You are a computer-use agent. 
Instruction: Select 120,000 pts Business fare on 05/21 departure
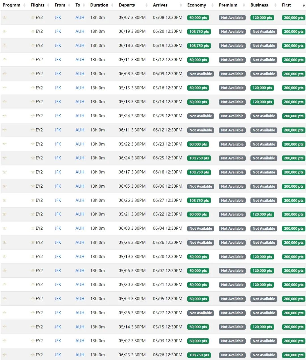pyautogui.click(x=262, y=214)
